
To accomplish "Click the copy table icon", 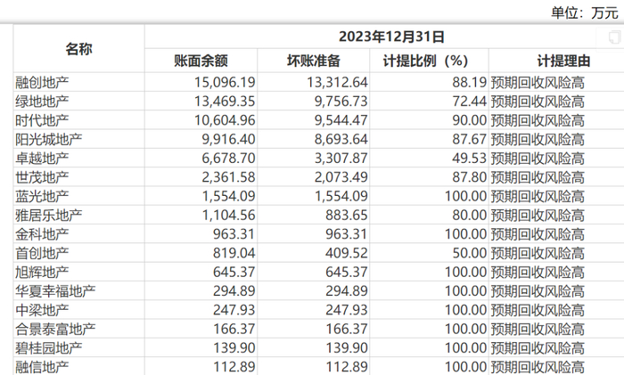I will click(x=612, y=37).
